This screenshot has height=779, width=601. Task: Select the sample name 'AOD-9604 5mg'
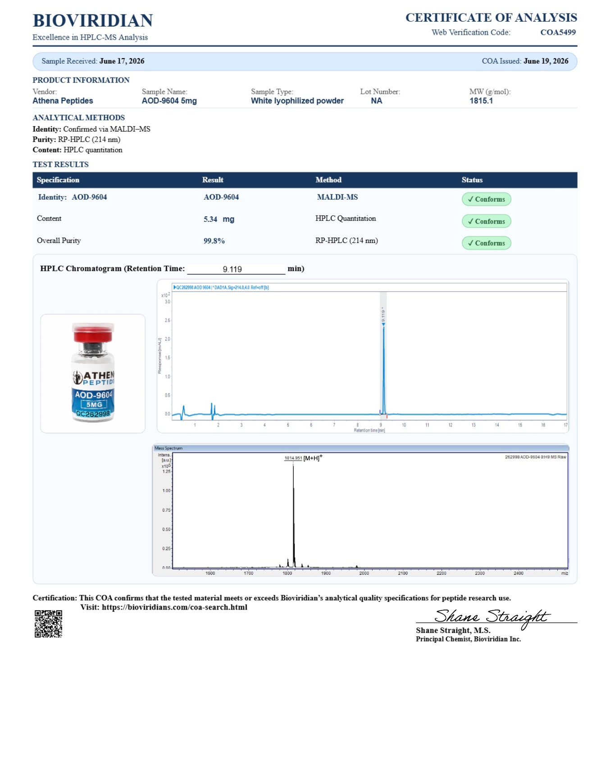pos(169,101)
